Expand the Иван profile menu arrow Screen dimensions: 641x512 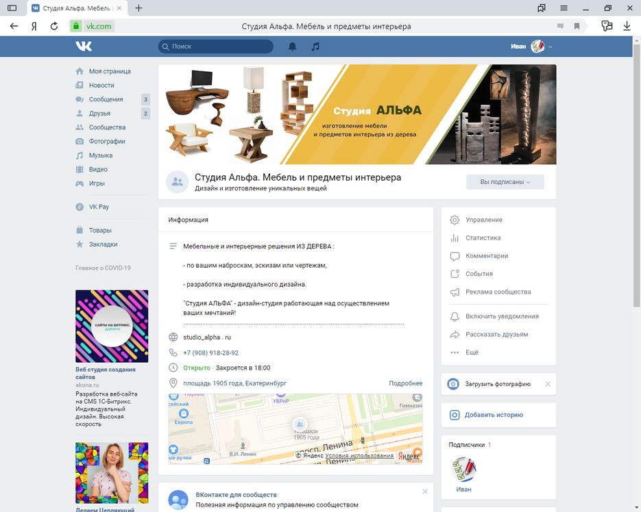(551, 47)
